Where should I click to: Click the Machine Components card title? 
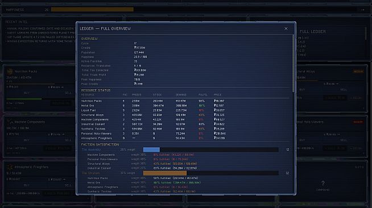[30, 122]
